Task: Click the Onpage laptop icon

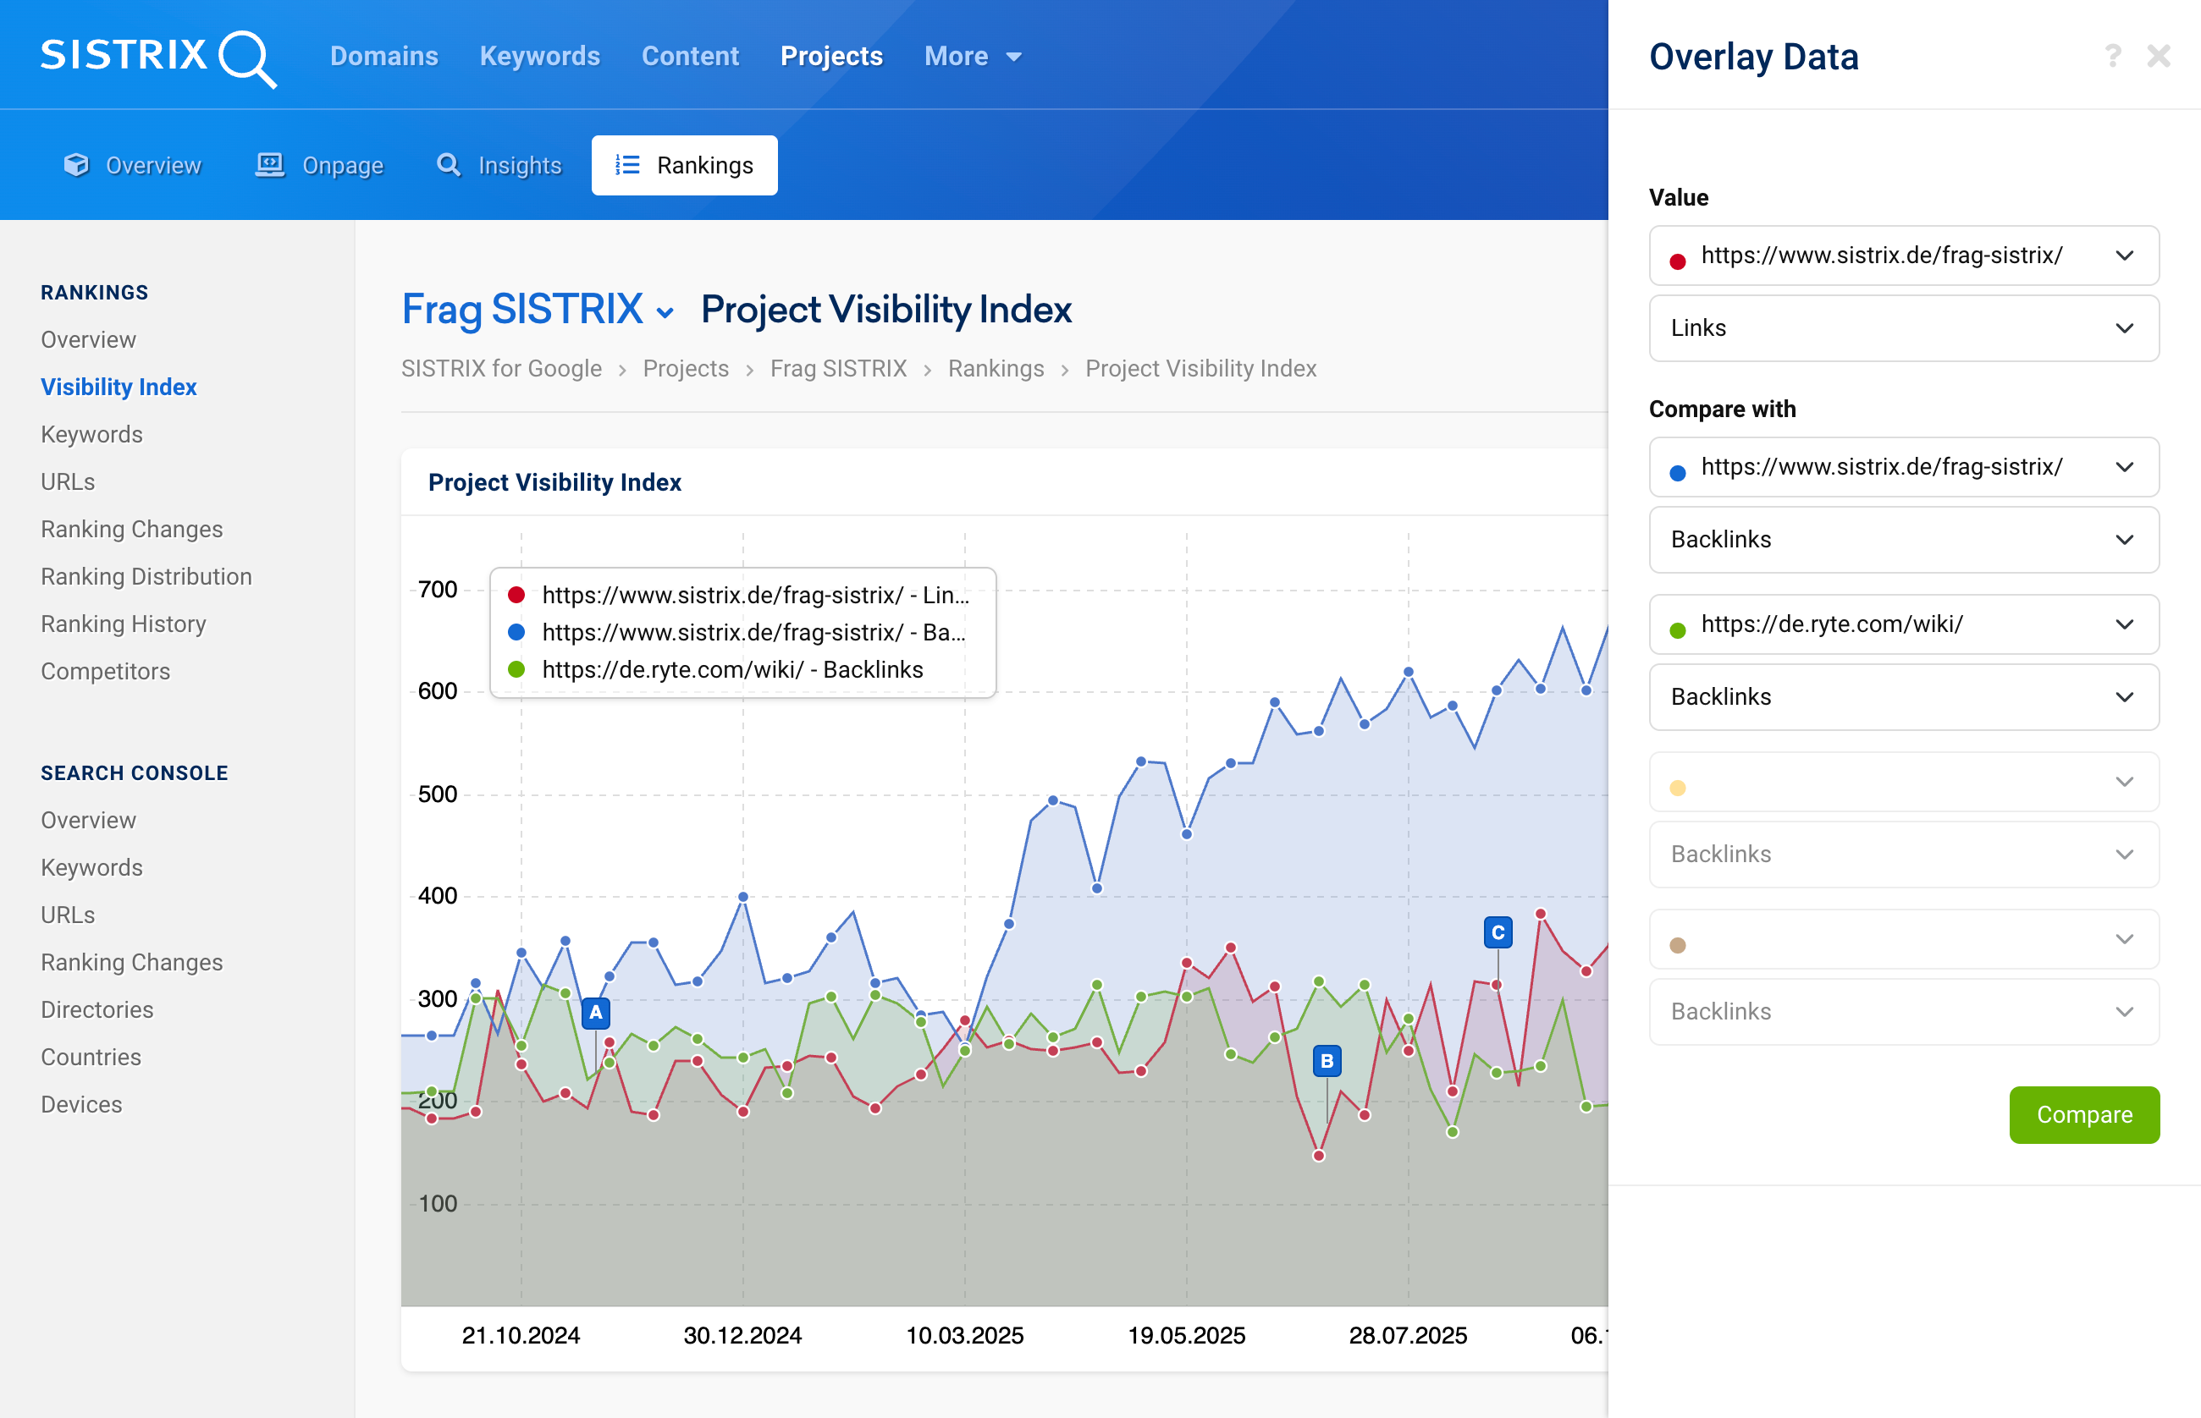Action: pyautogui.click(x=269, y=165)
